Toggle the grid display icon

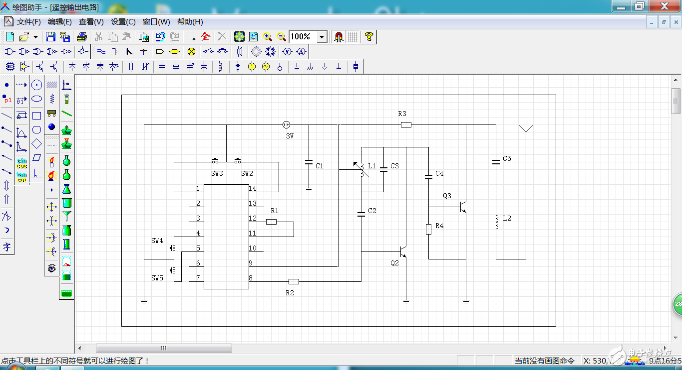click(x=353, y=36)
